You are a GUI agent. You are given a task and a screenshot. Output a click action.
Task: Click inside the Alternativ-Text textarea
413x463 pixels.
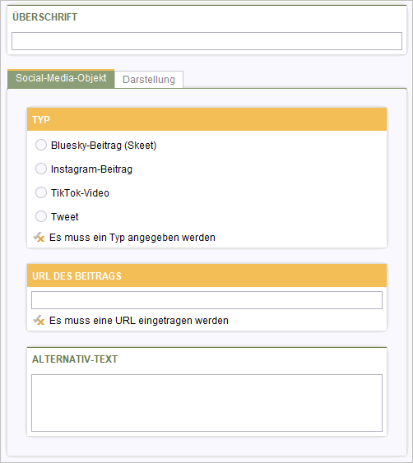(x=206, y=403)
